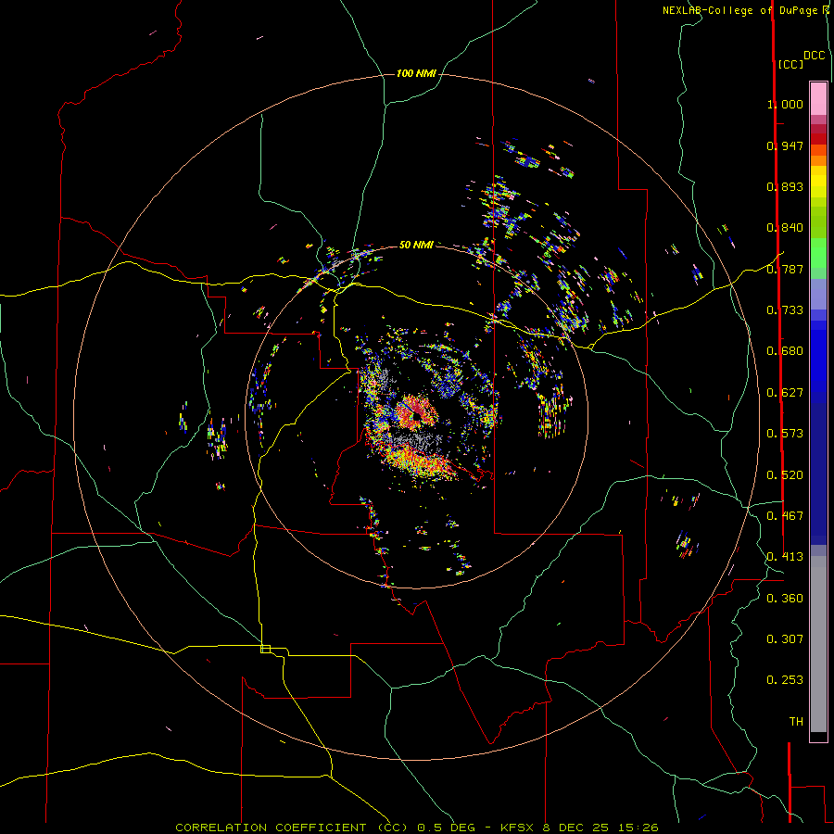The width and height of the screenshot is (834, 834).
Task: Click the [CC] units label
Action: tap(791, 64)
